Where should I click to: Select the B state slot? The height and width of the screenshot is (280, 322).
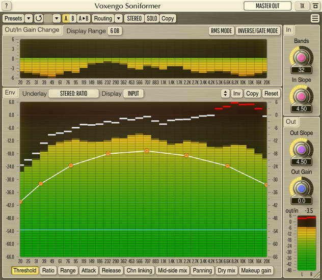click(x=73, y=18)
